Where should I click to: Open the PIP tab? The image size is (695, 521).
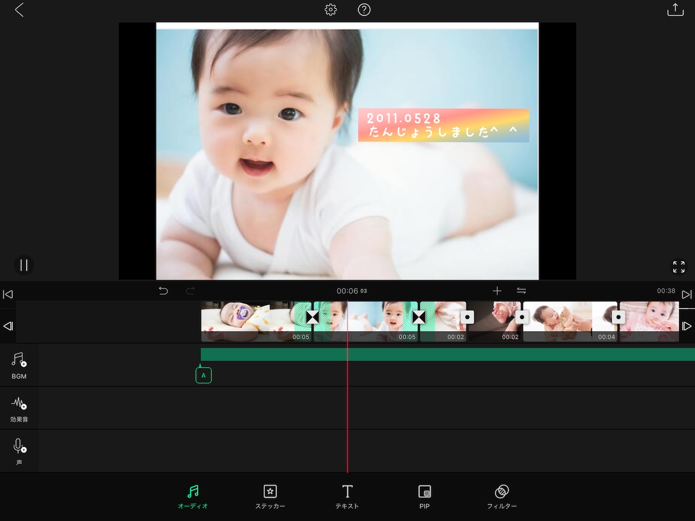click(424, 497)
